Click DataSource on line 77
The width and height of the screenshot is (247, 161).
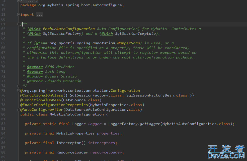click(x=74, y=100)
